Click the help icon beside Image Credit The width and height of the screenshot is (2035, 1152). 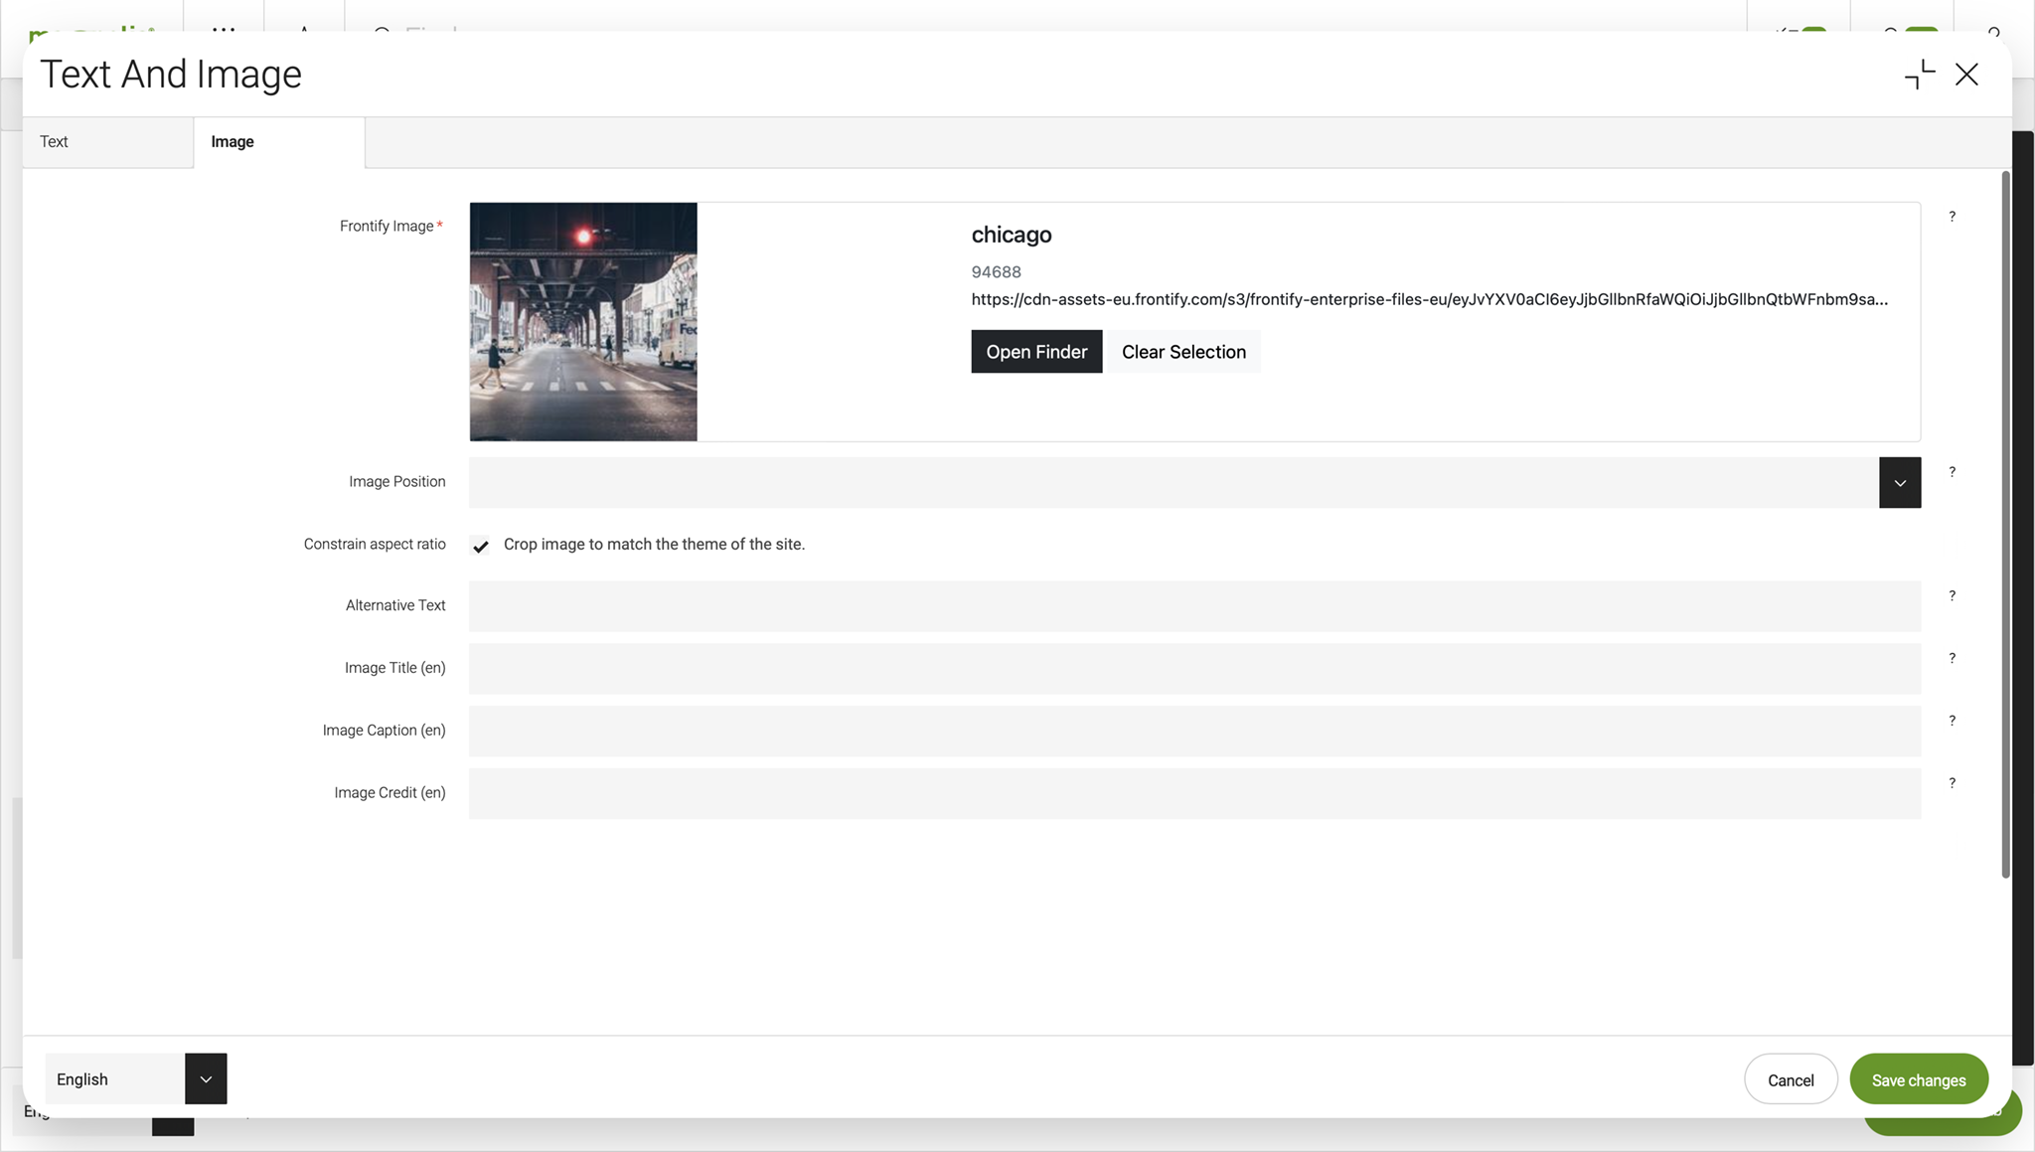tap(1952, 782)
